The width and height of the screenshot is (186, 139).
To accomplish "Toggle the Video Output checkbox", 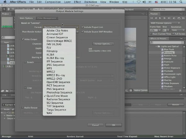I will point(23,39).
